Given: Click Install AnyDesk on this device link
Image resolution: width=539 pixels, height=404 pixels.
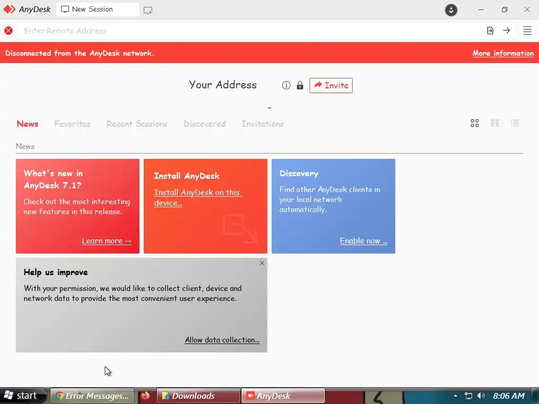Looking at the screenshot, I should (198, 198).
